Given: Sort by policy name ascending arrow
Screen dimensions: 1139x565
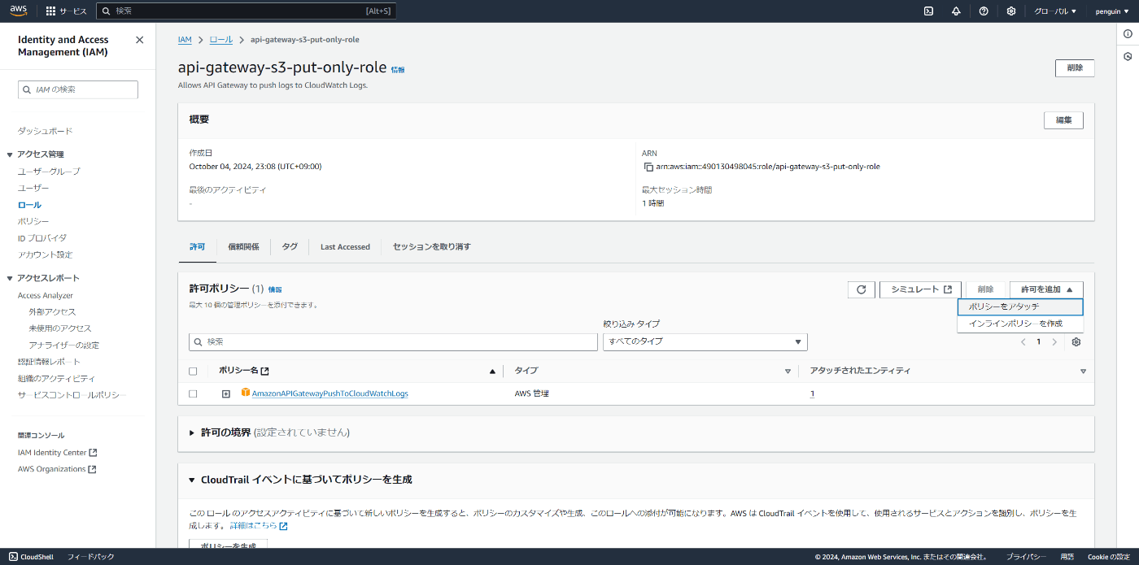Looking at the screenshot, I should 492,372.
